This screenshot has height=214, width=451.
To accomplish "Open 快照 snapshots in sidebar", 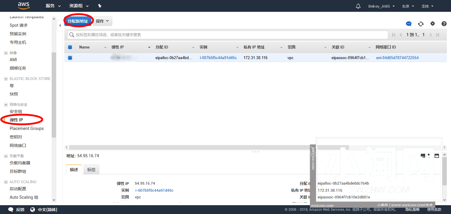I will 14,94.
